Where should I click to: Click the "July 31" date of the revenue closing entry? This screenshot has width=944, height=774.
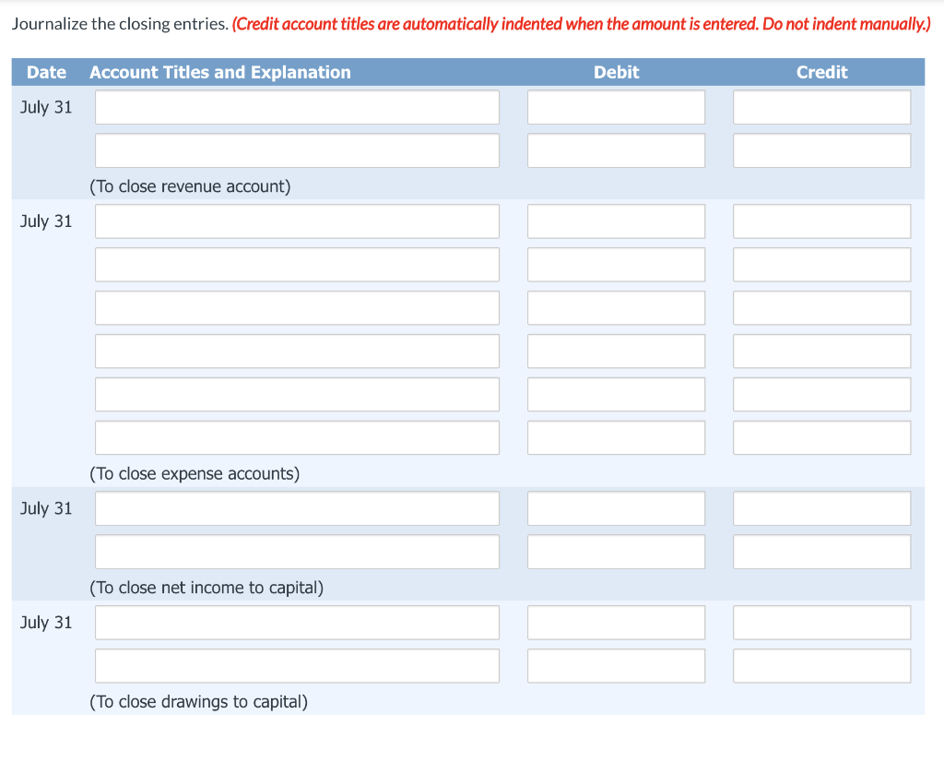(46, 107)
